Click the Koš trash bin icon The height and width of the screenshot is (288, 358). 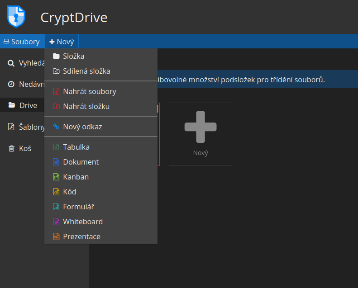coord(11,148)
